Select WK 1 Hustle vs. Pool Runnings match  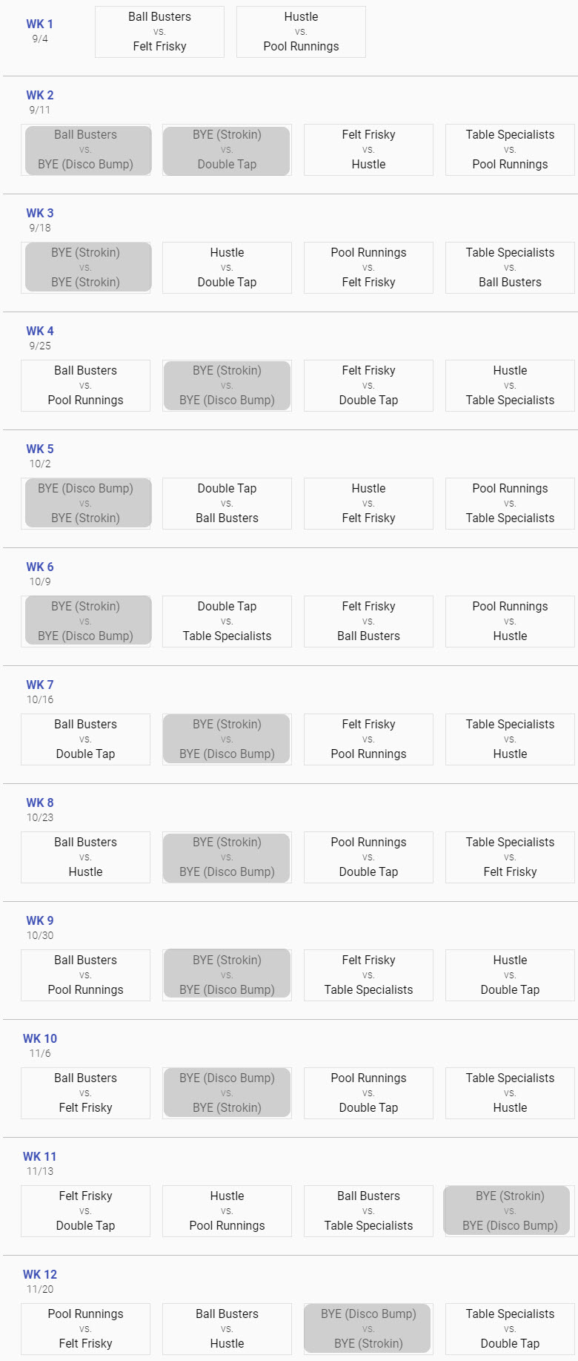(x=301, y=32)
